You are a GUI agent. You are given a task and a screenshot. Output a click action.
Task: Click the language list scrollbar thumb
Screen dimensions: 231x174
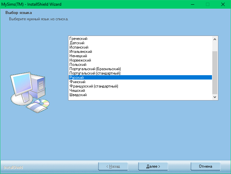215,73
